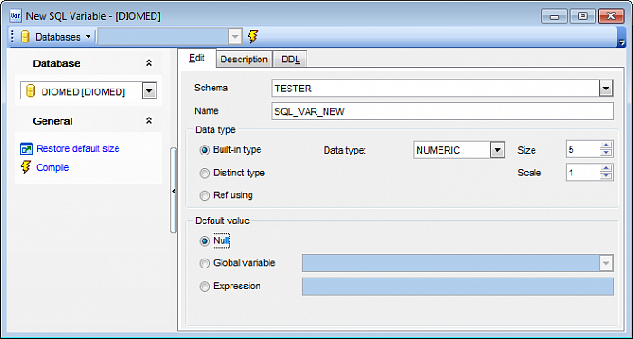633x339 pixels.
Task: Click the Size value field
Action: point(583,150)
